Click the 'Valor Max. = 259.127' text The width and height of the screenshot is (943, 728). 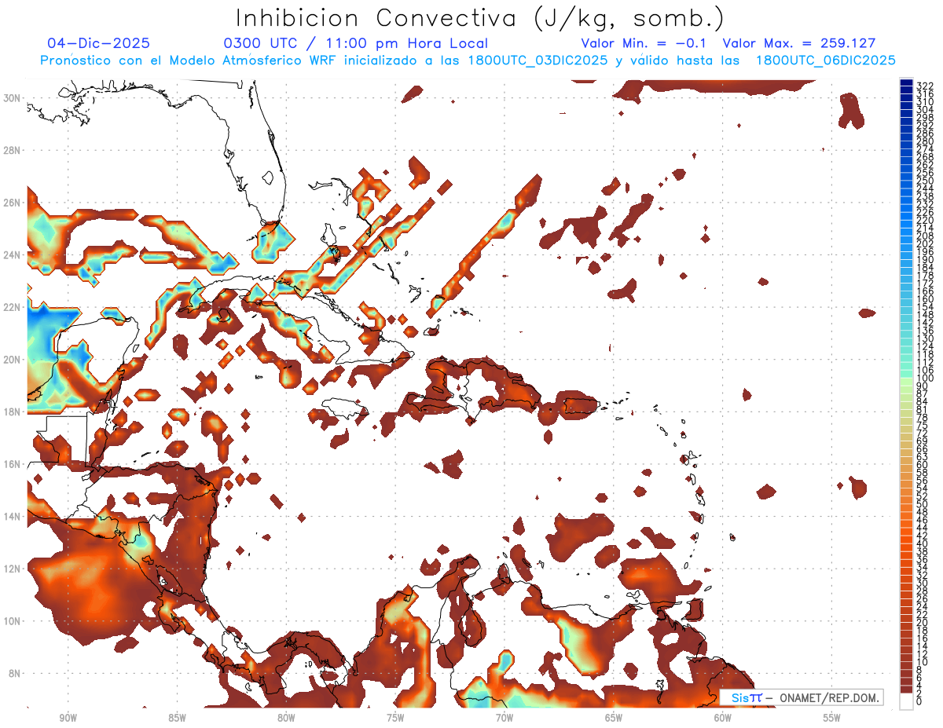(x=798, y=43)
